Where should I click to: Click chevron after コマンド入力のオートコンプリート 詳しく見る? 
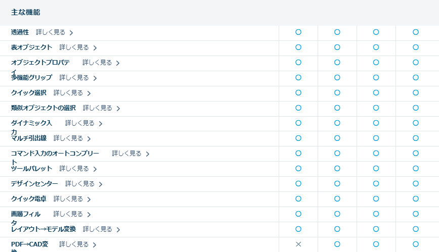[x=148, y=154]
